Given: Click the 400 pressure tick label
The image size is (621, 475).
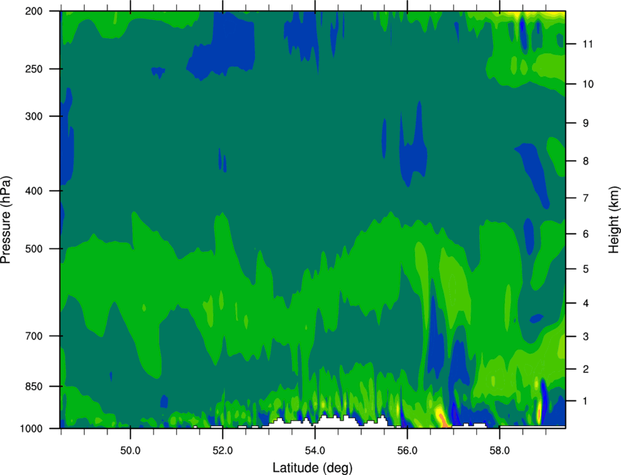Looking at the screenshot, I should 34,191.
